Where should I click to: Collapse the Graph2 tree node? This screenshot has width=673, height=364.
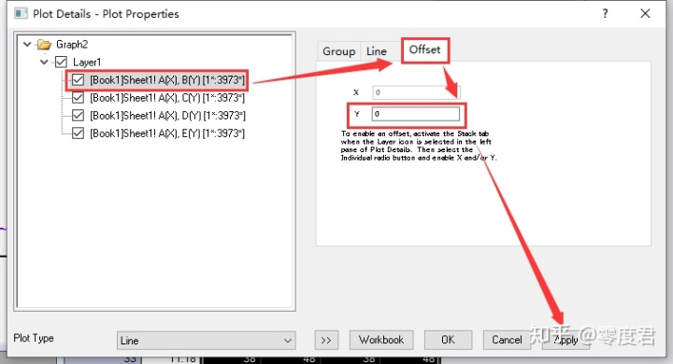(x=27, y=44)
